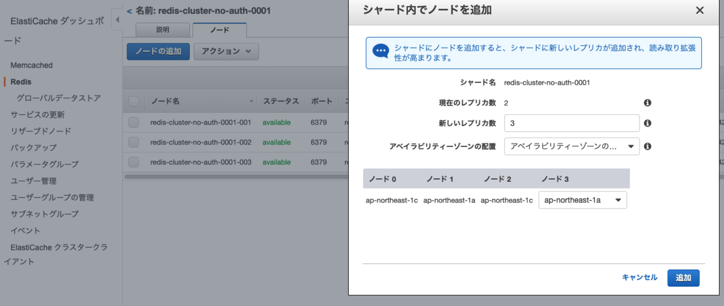Click available status of node 0001-001

(x=276, y=122)
